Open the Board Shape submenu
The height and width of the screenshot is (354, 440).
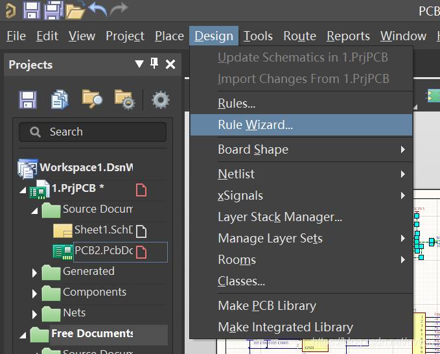pyautogui.click(x=253, y=150)
